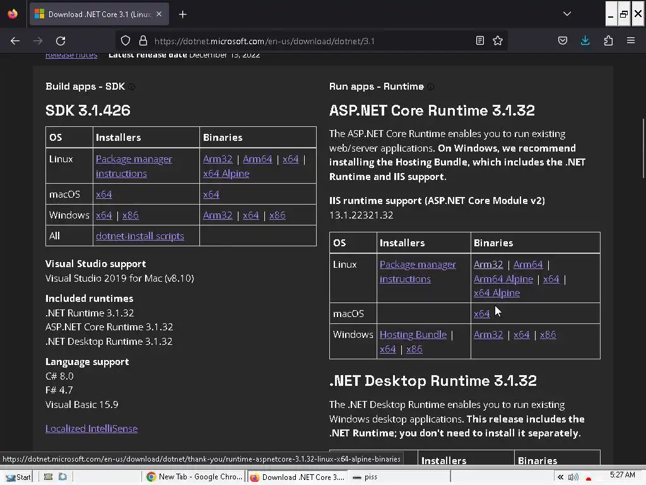
Task: Open the downloads panel
Action: click(x=585, y=40)
